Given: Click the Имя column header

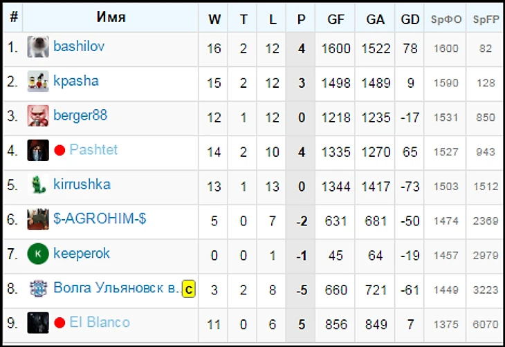Looking at the screenshot, I should coord(111,18).
